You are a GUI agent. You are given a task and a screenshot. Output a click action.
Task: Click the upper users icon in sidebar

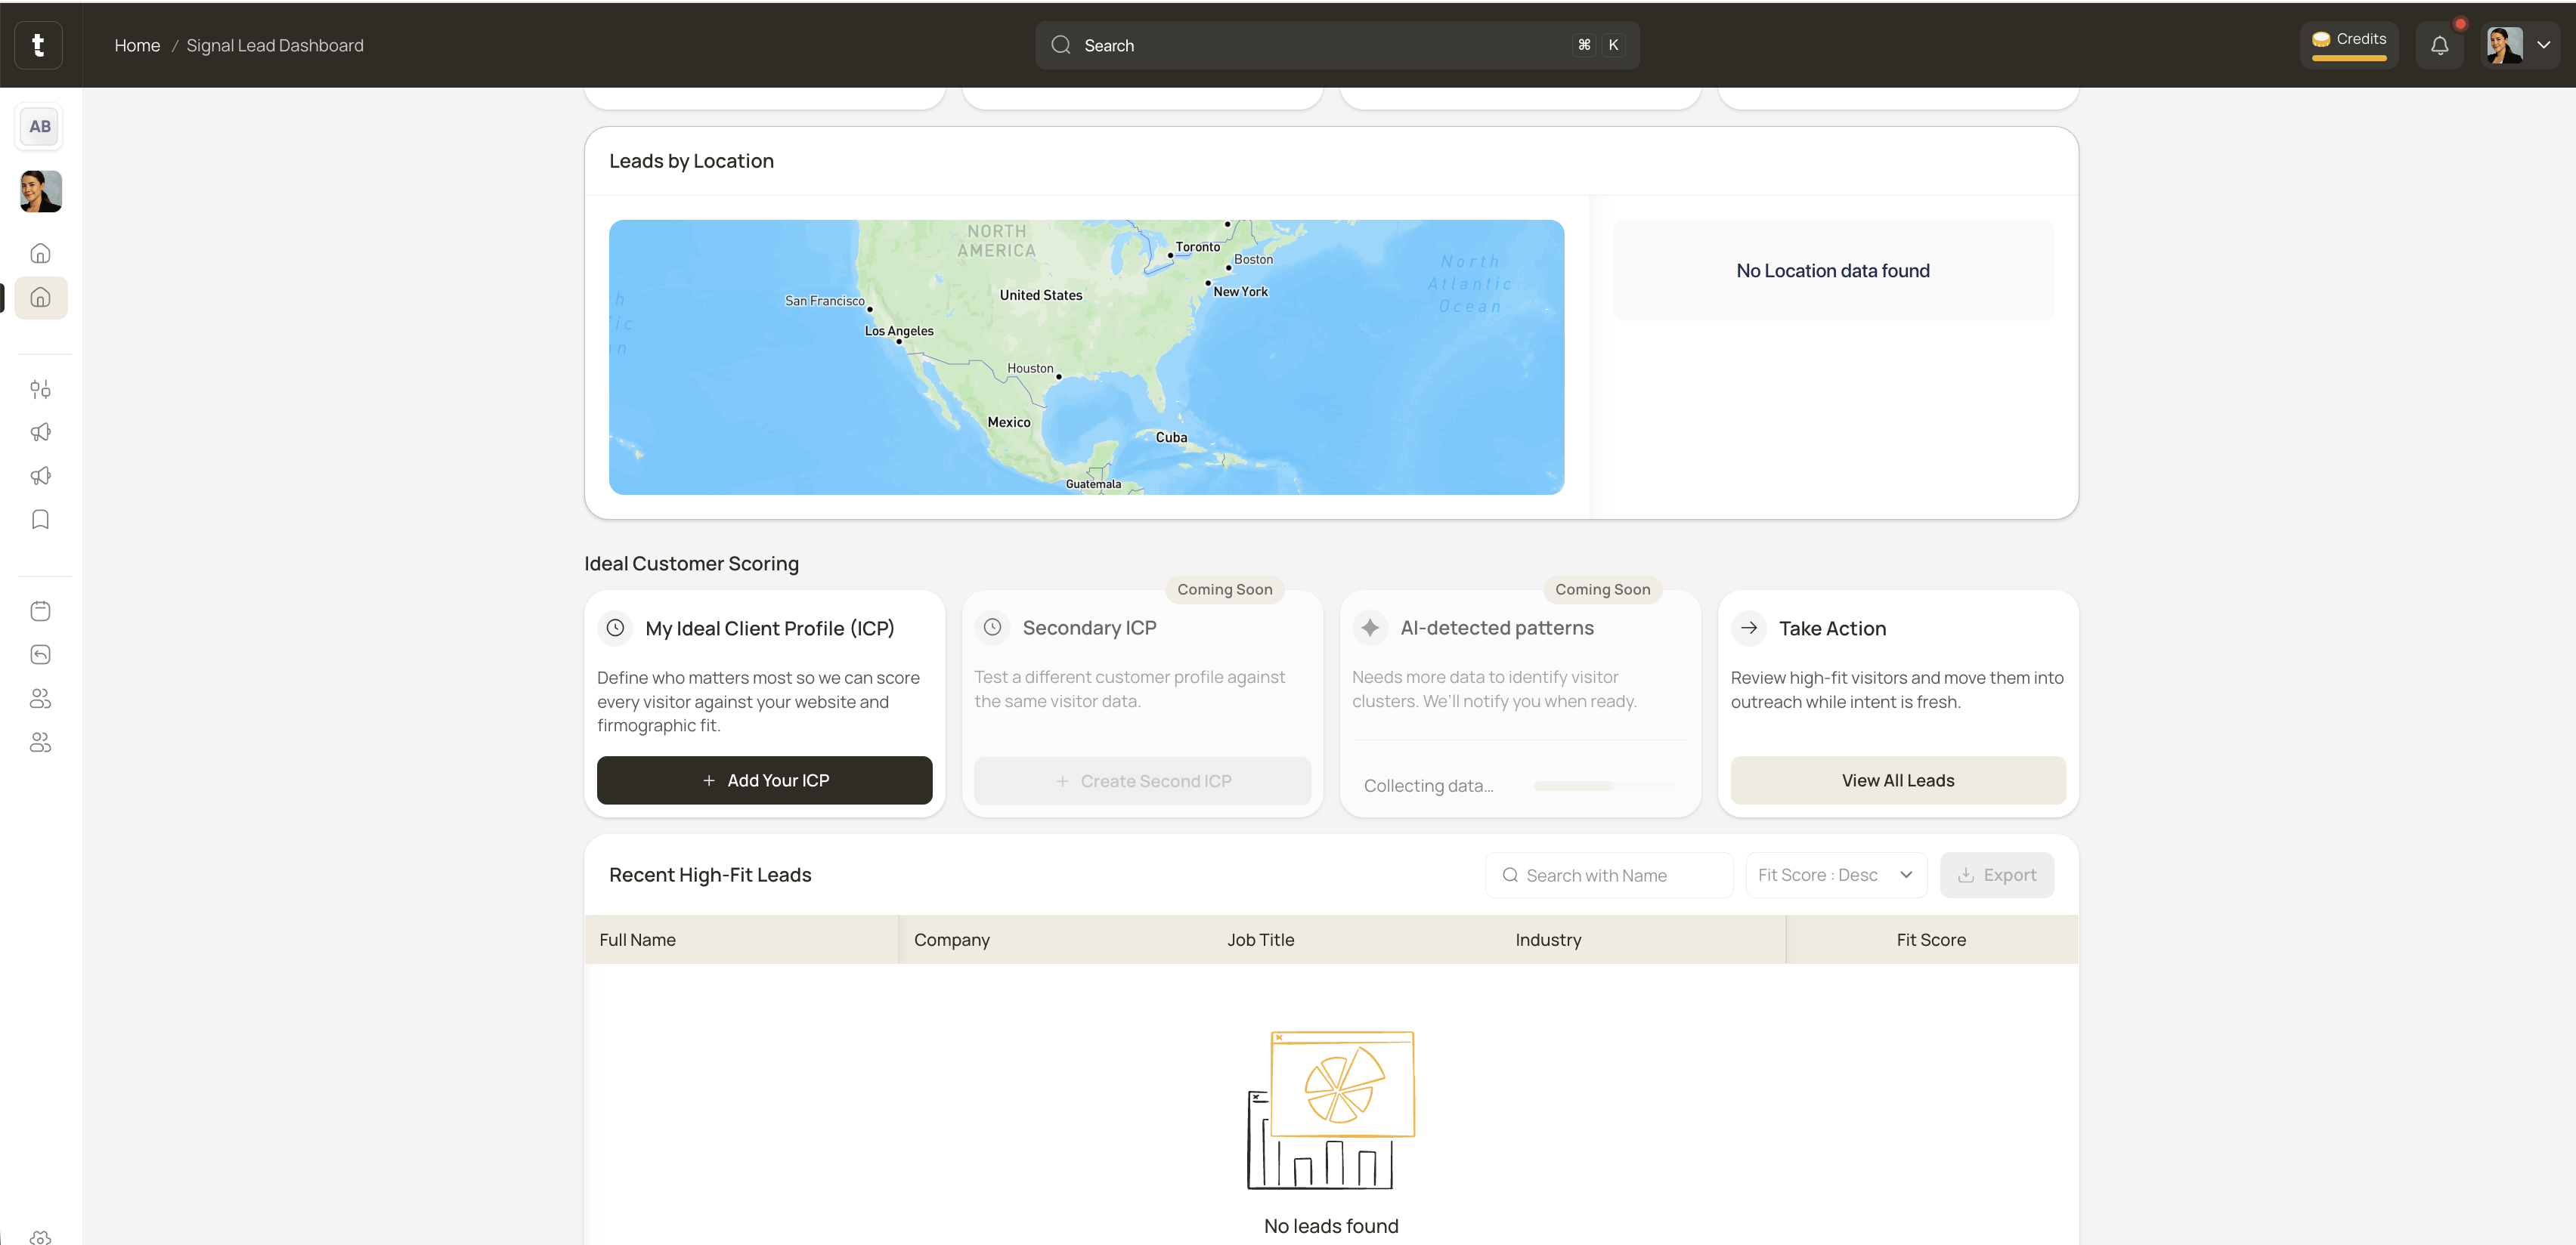pyautogui.click(x=41, y=699)
